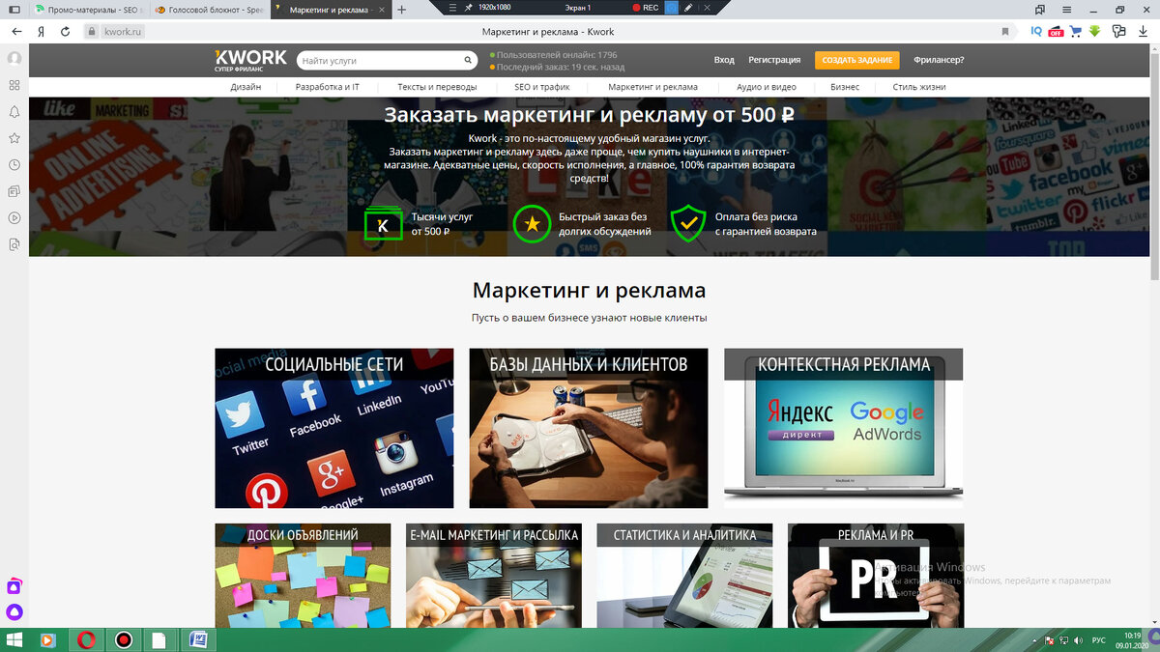The image size is (1160, 652).
Task: Click the volume icon in system tray
Action: [x=1077, y=640]
